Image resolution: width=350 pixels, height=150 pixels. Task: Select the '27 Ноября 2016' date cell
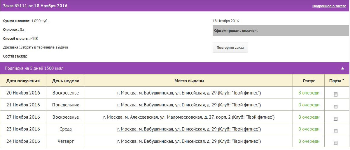tap(23, 117)
